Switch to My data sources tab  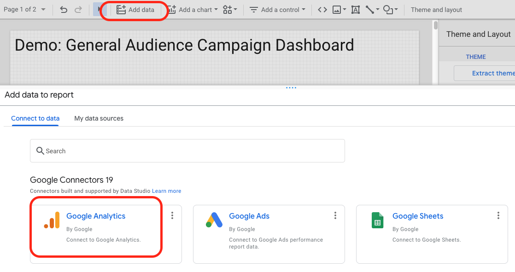(99, 118)
